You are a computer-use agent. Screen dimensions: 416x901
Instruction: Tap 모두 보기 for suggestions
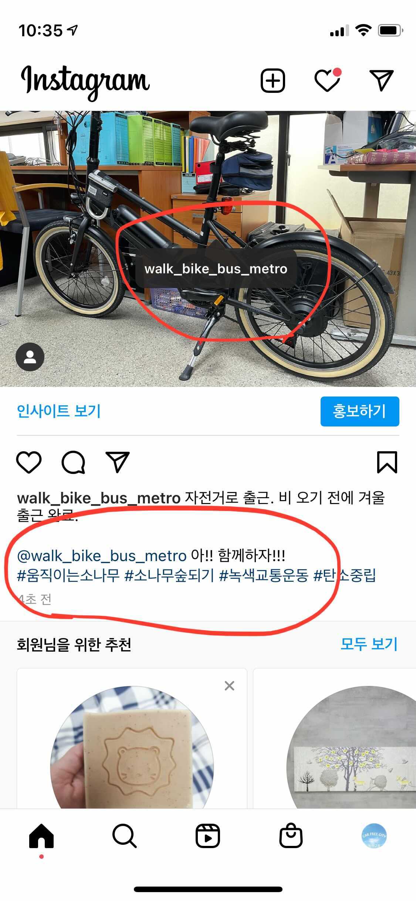369,644
